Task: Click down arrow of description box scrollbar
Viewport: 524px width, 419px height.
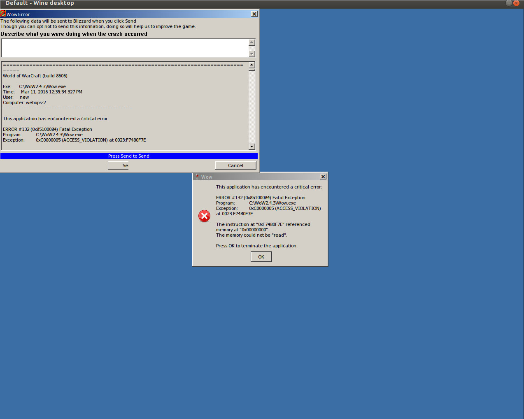Action: click(252, 54)
